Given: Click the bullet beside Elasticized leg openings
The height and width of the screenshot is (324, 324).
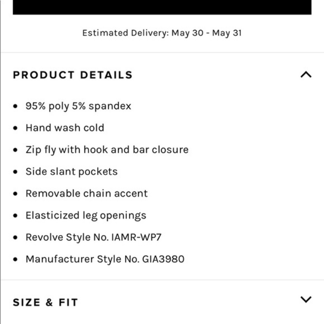Looking at the screenshot, I should pos(16,215).
